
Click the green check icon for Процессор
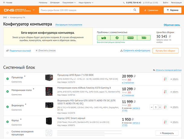click(8, 79)
